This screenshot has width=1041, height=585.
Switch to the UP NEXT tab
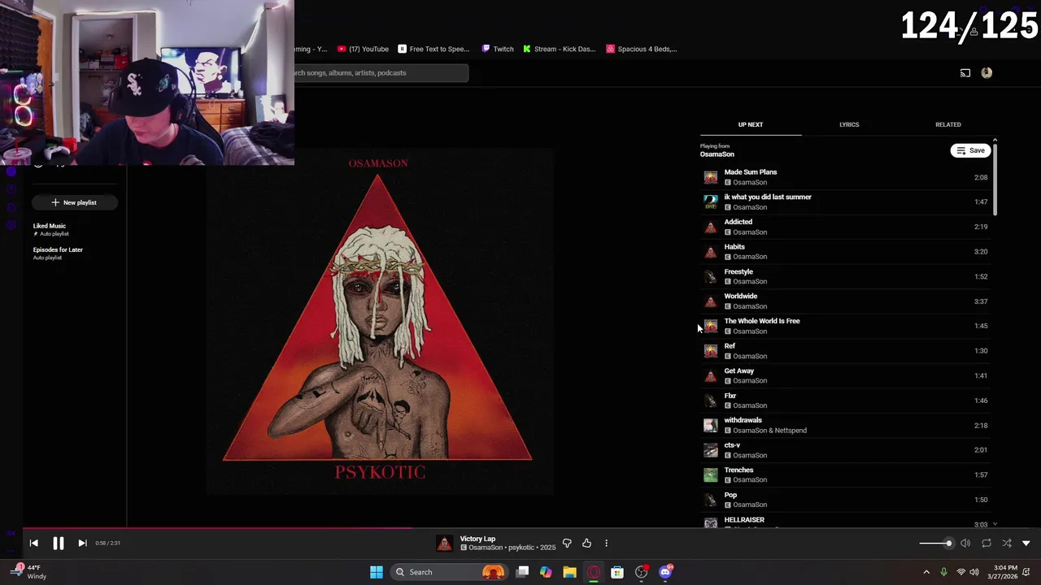[751, 124]
